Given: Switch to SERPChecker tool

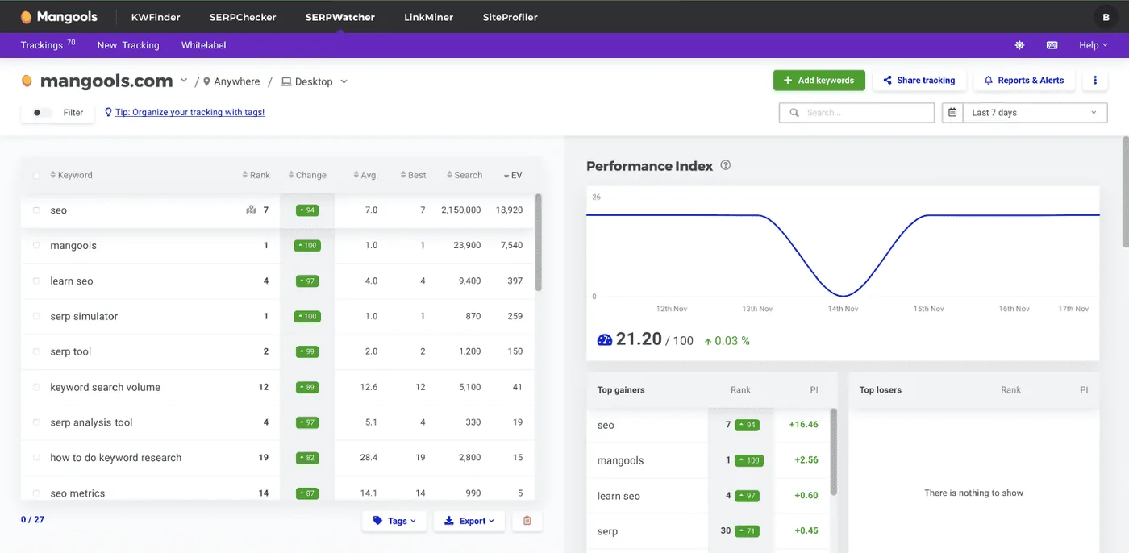Looking at the screenshot, I should coord(243,17).
